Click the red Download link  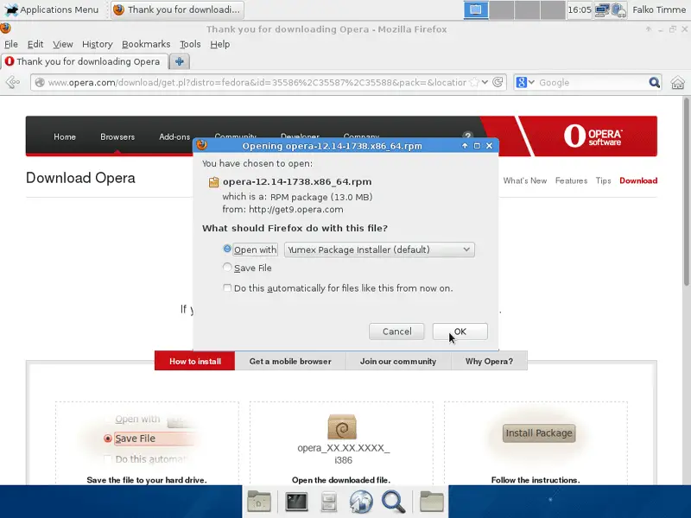click(638, 180)
